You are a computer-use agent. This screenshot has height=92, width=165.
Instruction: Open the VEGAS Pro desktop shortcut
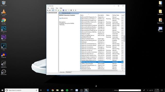[4, 47]
